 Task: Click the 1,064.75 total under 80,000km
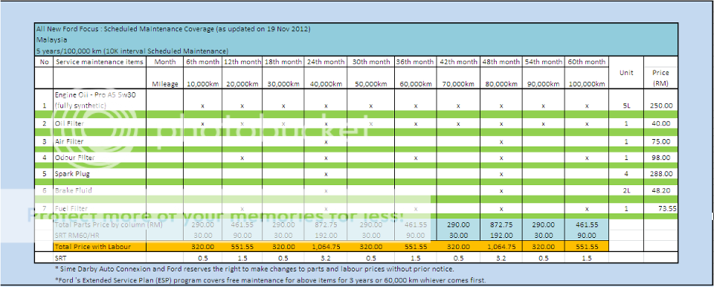(x=501, y=246)
